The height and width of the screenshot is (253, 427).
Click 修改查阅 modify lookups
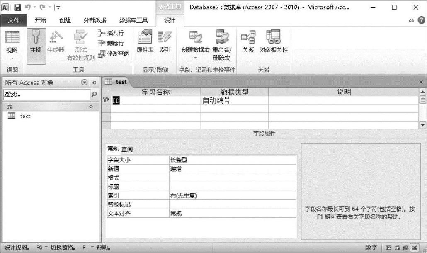(x=114, y=54)
